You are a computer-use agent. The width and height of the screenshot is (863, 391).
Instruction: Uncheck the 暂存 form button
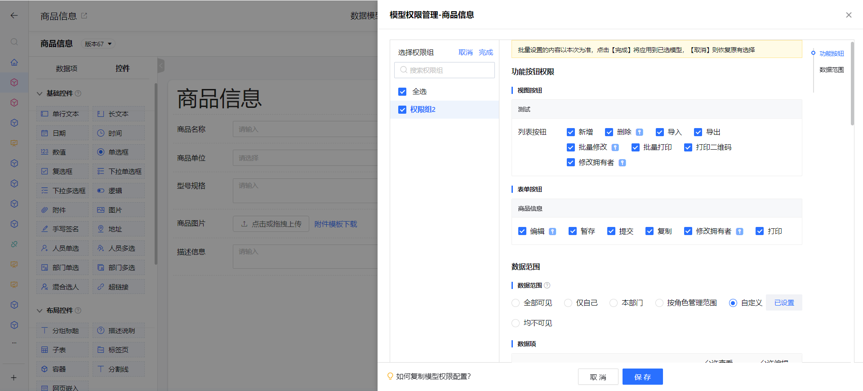573,231
